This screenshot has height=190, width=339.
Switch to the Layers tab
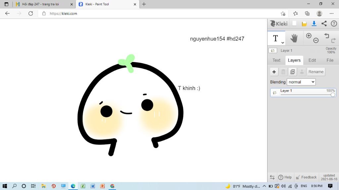coord(294,60)
